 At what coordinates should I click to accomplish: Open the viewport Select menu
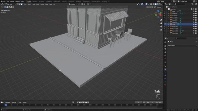pos(30,4)
